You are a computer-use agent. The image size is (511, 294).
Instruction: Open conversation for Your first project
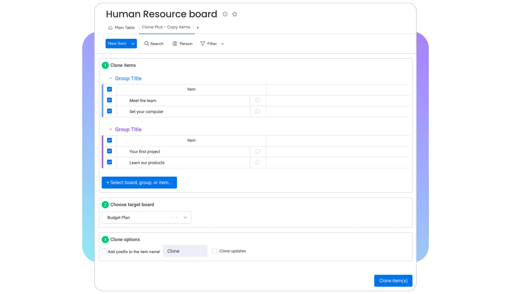point(258,151)
